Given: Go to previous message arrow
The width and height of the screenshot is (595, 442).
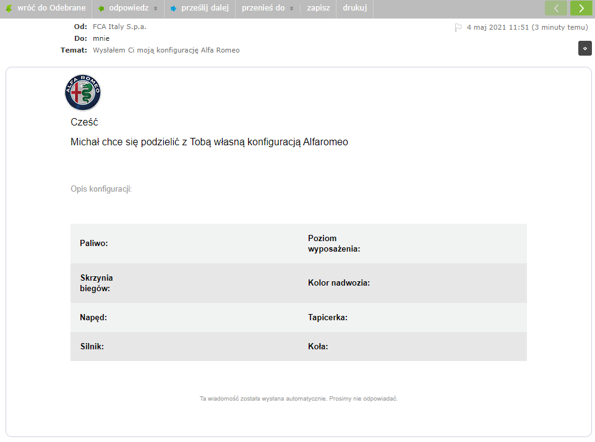Looking at the screenshot, I should pos(556,8).
